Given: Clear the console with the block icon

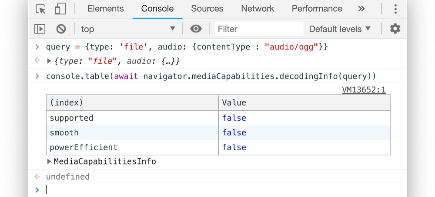Looking at the screenshot, I should point(61,29).
